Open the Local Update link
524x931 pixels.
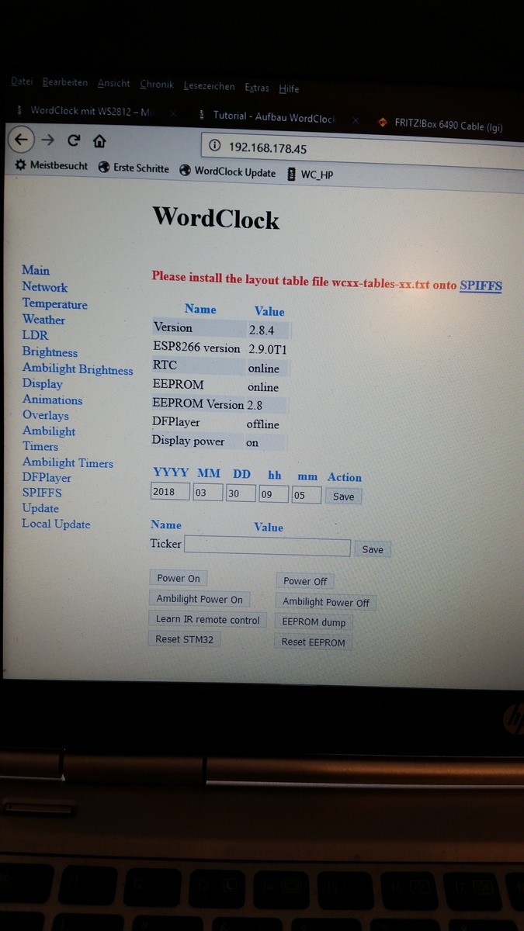(x=56, y=524)
